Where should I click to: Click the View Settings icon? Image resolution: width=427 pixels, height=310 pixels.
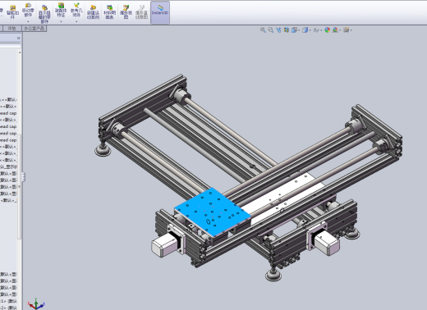pyautogui.click(x=346, y=30)
